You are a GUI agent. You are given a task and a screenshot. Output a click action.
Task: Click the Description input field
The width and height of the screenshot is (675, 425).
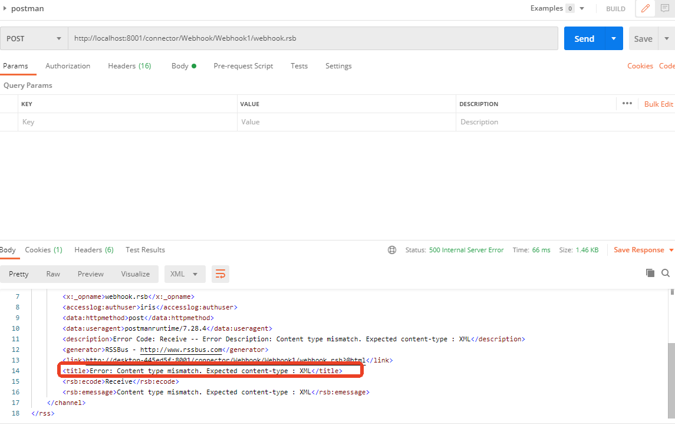[565, 122]
